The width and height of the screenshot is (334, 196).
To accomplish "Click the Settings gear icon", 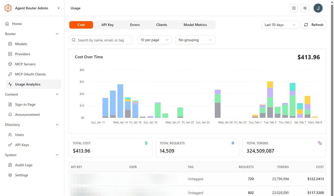I will click(x=10, y=175).
